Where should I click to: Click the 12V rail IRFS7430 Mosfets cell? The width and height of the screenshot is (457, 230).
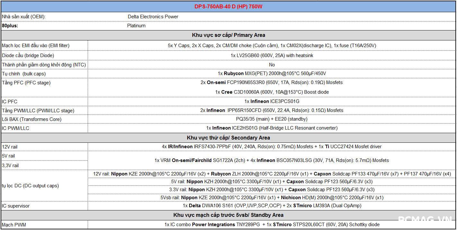pos(272,147)
